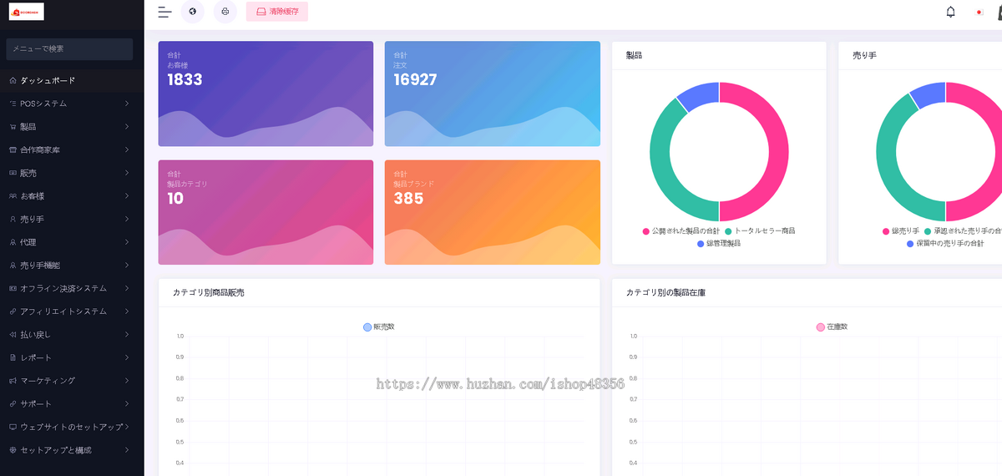The image size is (1002, 476).
Task: Open the お客様 total card showing 1833
Action: click(x=266, y=94)
